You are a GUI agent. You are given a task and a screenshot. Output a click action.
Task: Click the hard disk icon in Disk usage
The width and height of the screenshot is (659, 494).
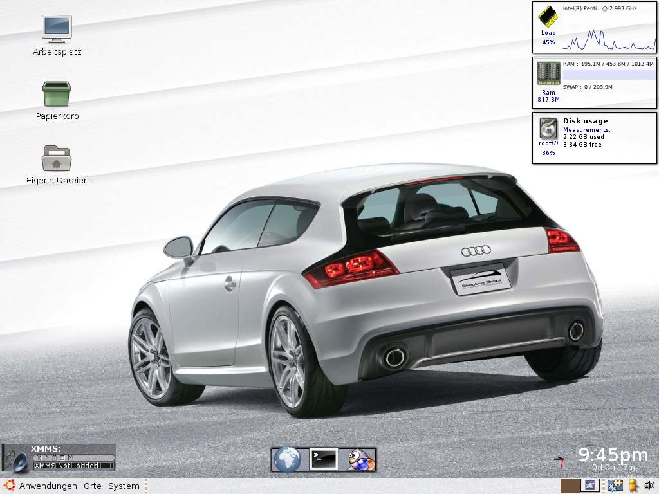[x=548, y=128]
